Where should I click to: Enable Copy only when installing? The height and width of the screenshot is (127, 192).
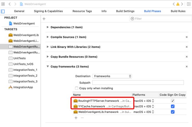[x=77, y=88]
